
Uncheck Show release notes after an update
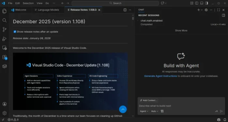(x=15, y=32)
